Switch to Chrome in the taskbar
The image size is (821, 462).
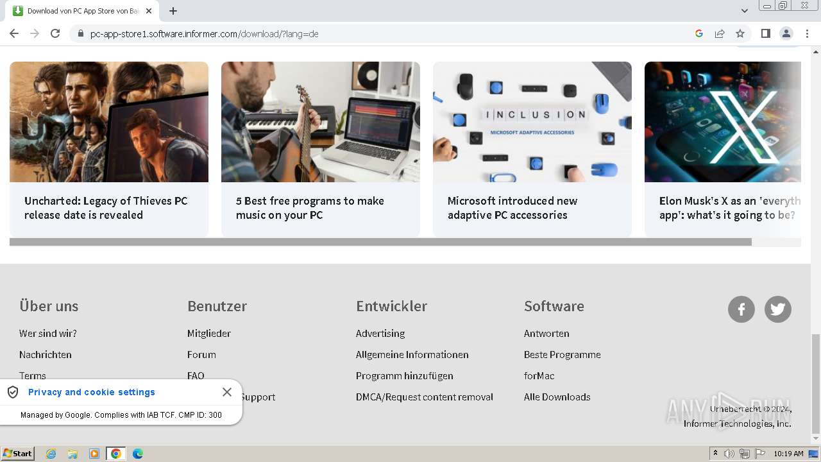click(116, 454)
